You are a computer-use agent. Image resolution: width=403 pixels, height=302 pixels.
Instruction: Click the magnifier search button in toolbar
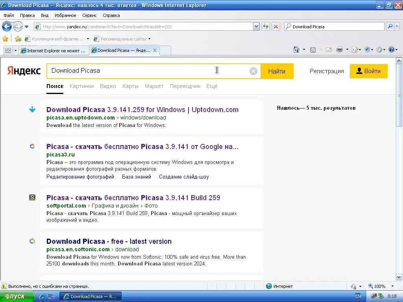coord(390,26)
